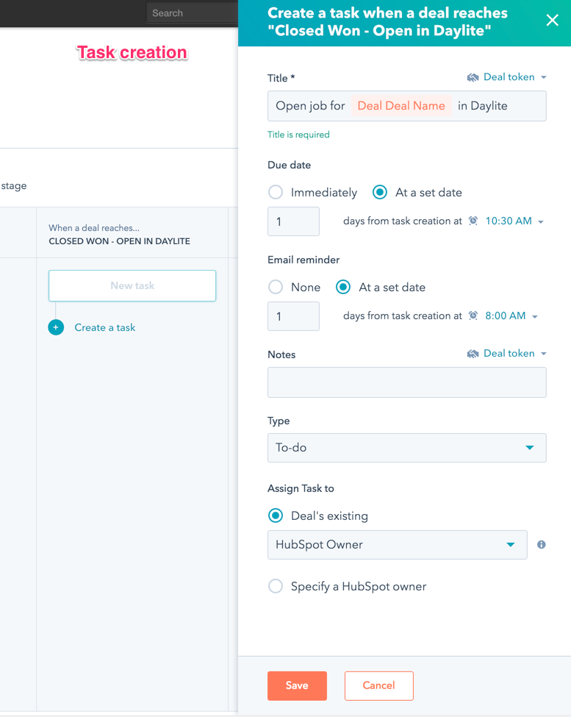Open the Type dropdown showing To-do
Image resolution: width=571 pixels, height=717 pixels.
coord(406,448)
